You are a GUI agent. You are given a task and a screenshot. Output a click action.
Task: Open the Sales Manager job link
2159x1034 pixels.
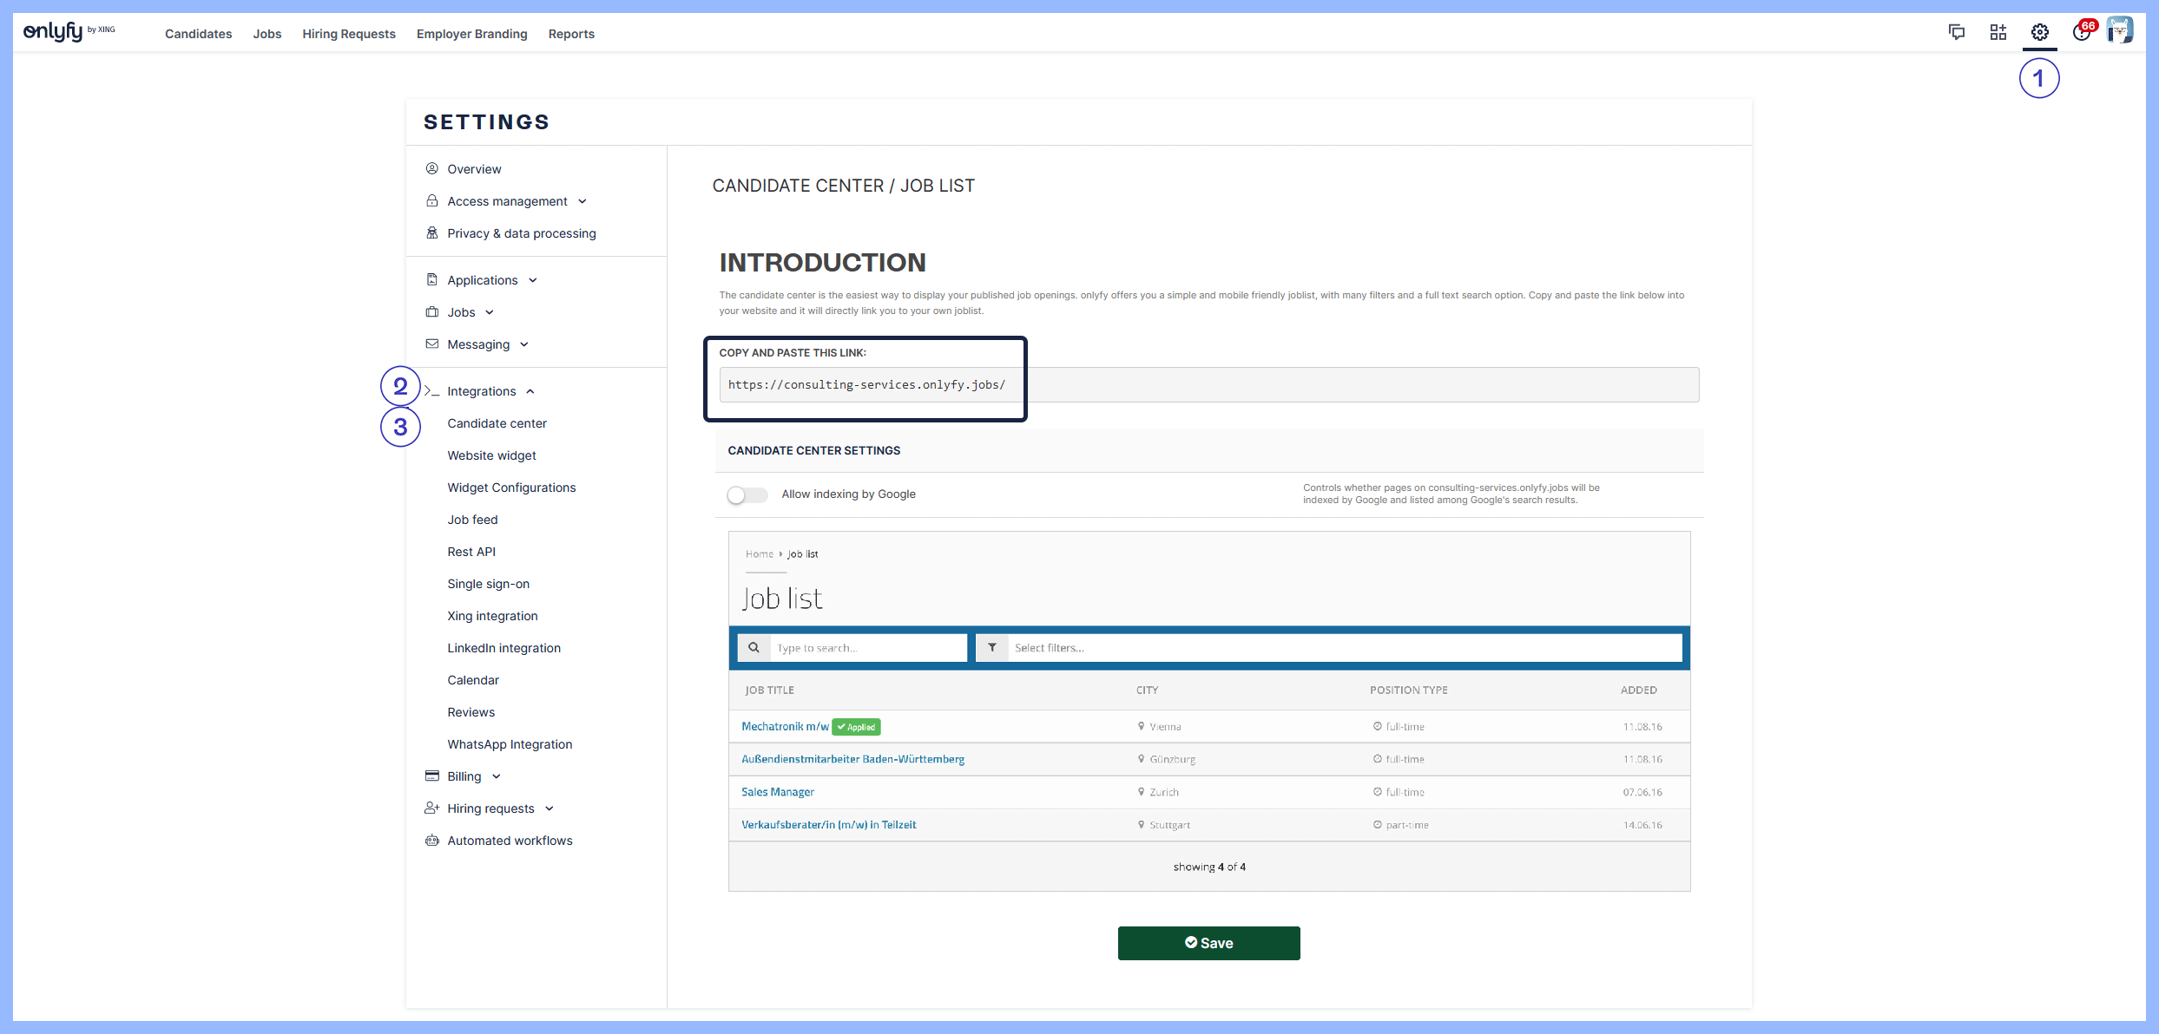(777, 792)
